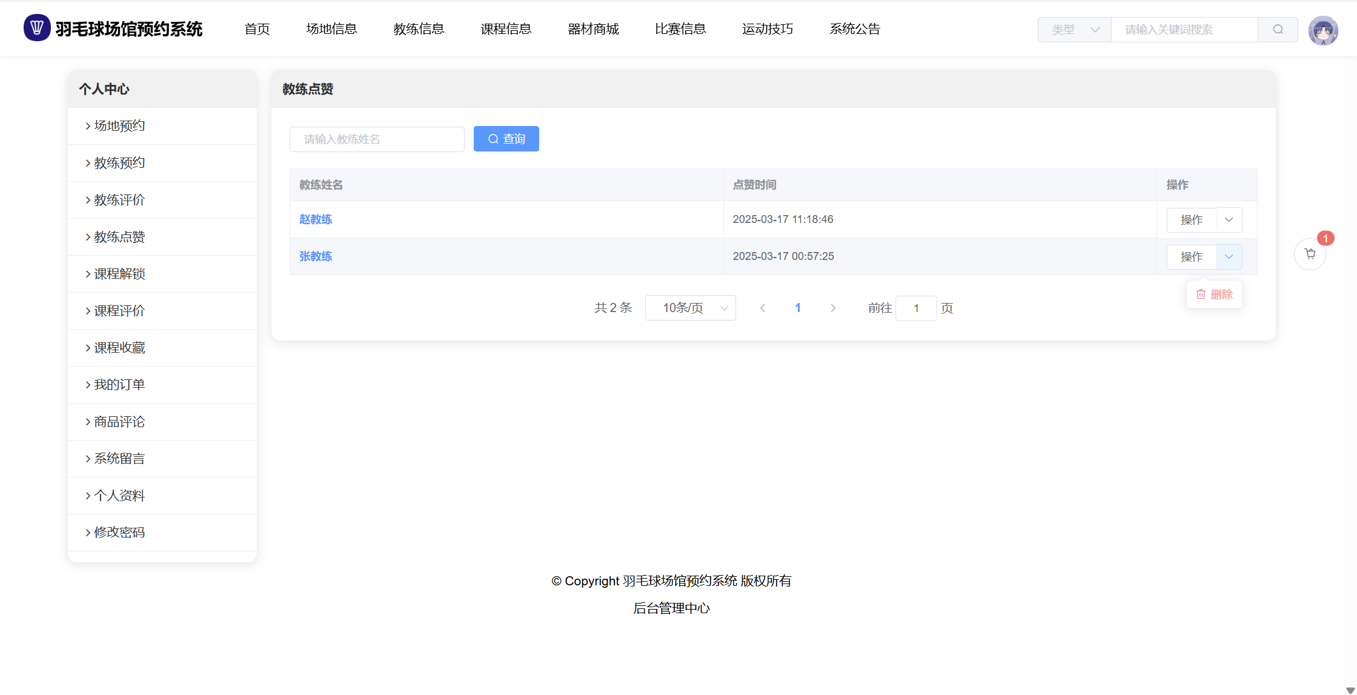Open the 赵教练 coach link
This screenshot has height=695, width=1357.
pos(316,219)
